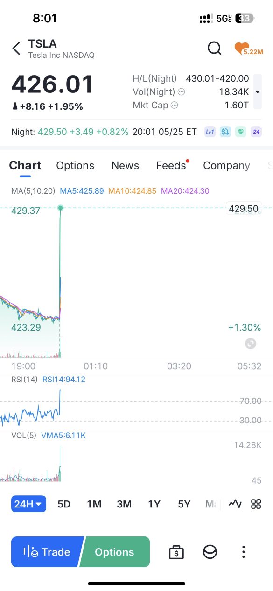The width and height of the screenshot is (273, 591).
Task: Open the chart indicator line icon
Action: point(235,504)
